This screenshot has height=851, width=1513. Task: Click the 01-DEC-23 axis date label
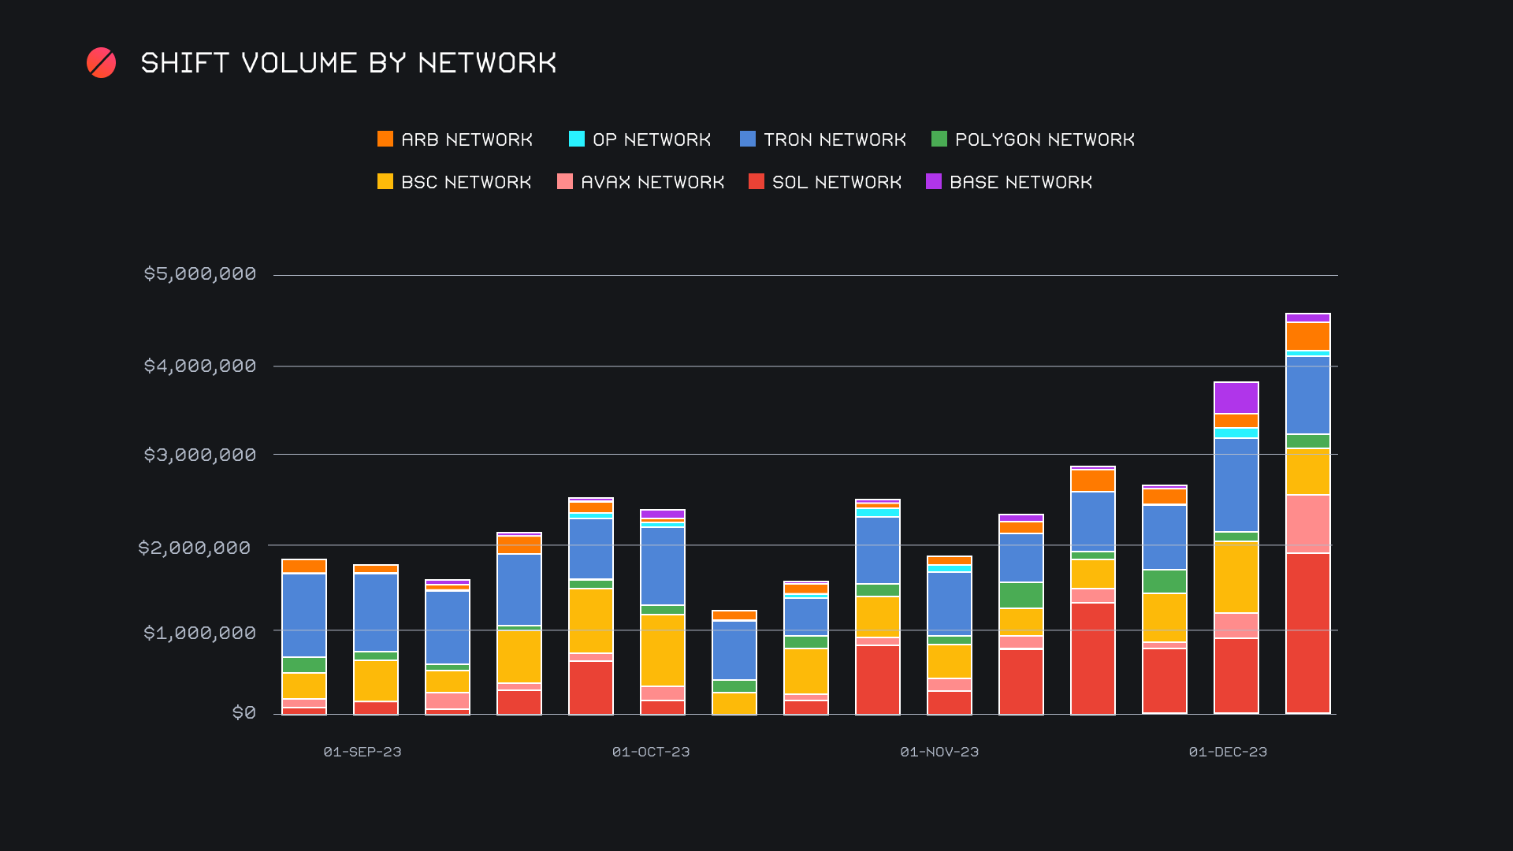[x=1228, y=752]
